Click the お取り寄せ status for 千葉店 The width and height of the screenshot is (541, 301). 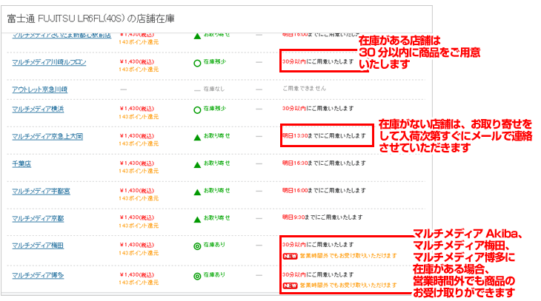click(216, 163)
